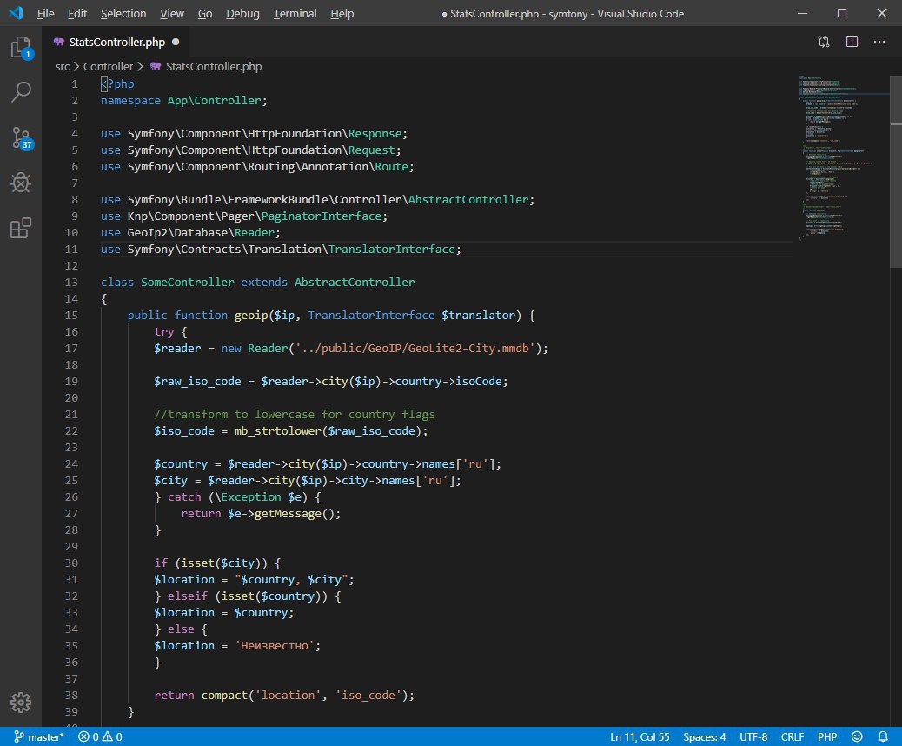Change encoding via UTF-8 indicator
The width and height of the screenshot is (902, 746).
pos(753,736)
